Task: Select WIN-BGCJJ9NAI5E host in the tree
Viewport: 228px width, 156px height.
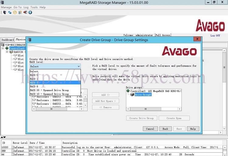Action: (x=15, y=45)
